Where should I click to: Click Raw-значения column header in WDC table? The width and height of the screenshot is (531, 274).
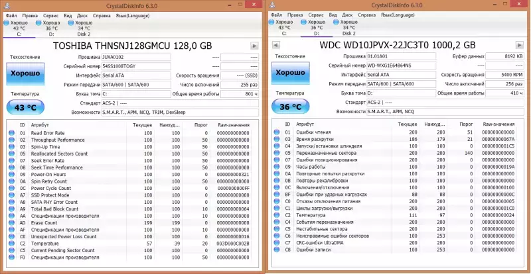[498, 124]
